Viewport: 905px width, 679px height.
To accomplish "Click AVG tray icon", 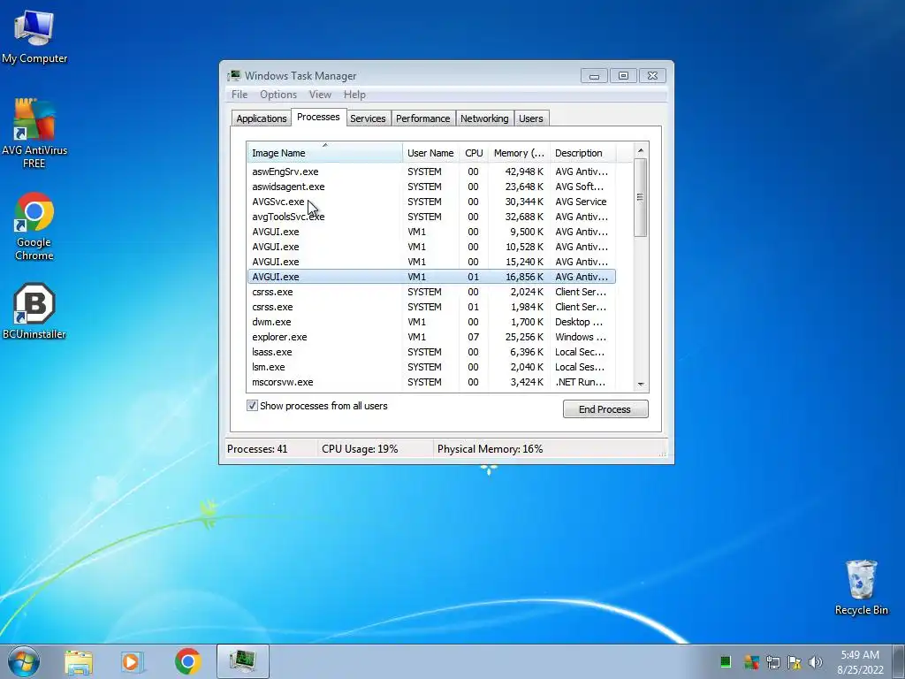I will (751, 662).
